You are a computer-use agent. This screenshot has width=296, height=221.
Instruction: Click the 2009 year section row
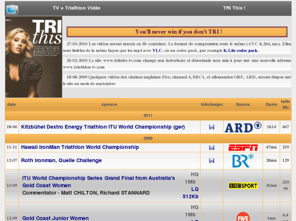(148, 138)
